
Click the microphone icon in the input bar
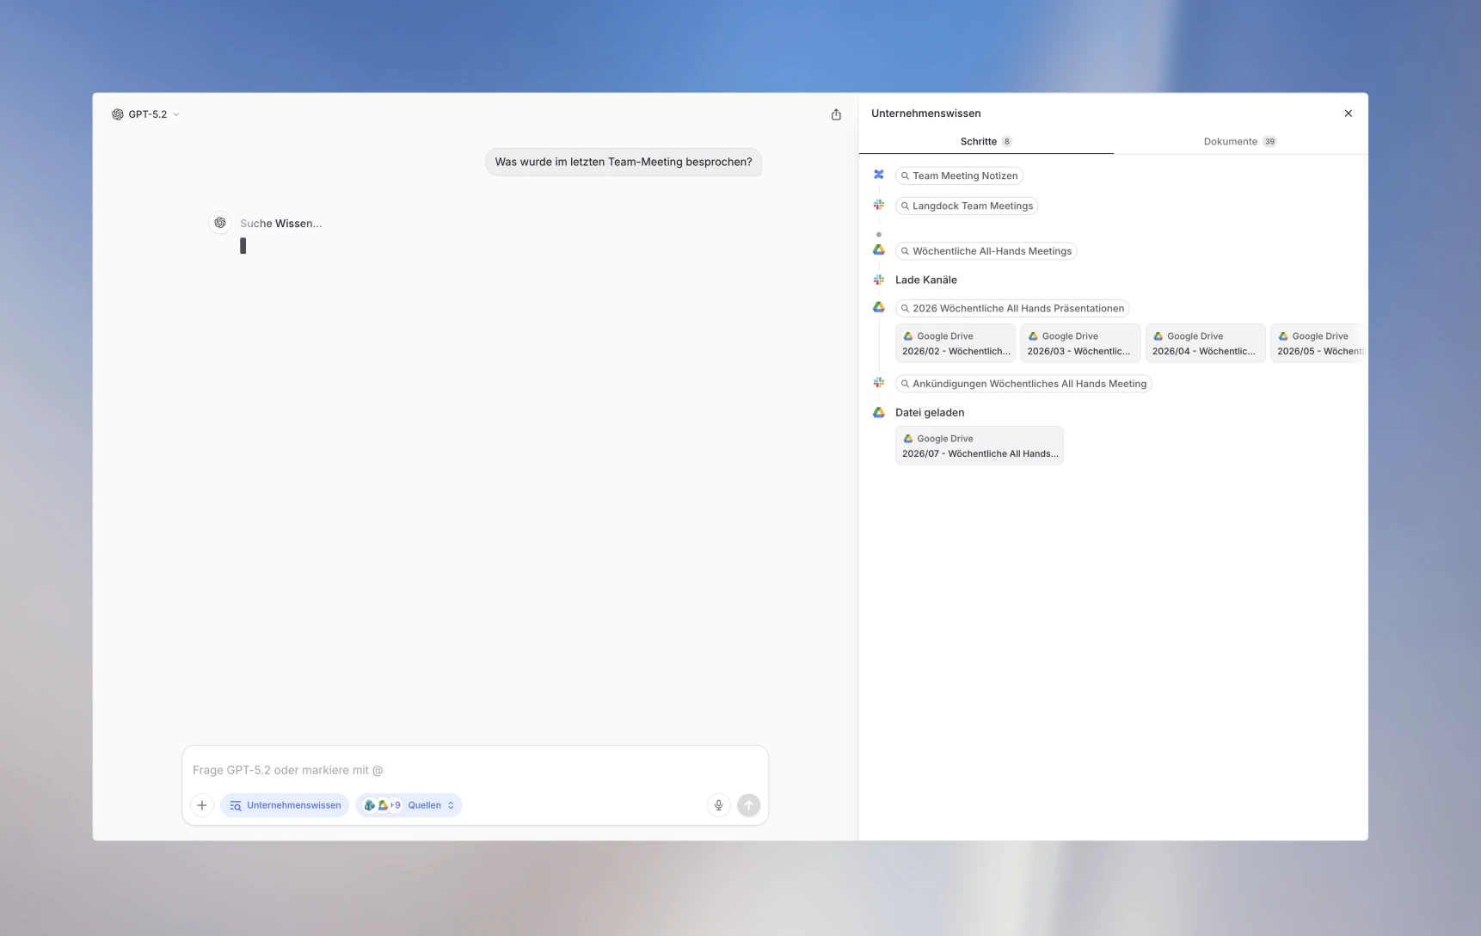718,805
